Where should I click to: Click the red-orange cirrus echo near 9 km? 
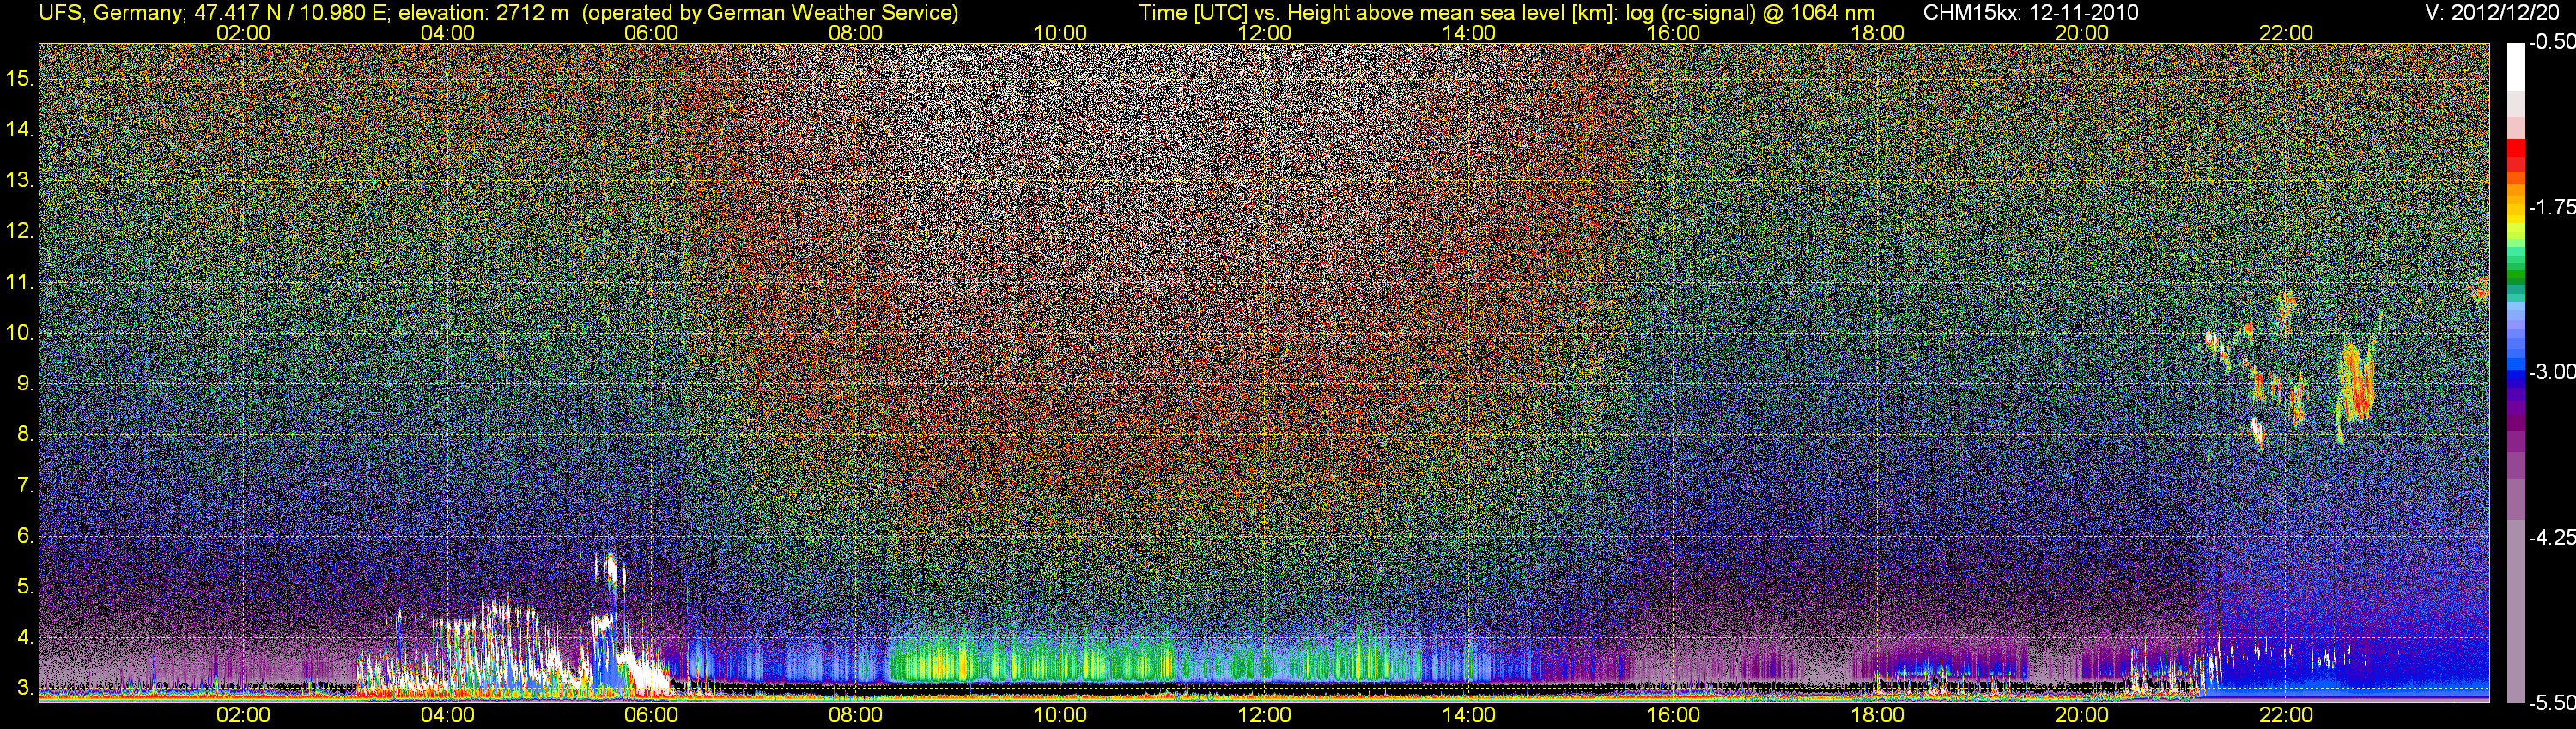(x=2357, y=381)
